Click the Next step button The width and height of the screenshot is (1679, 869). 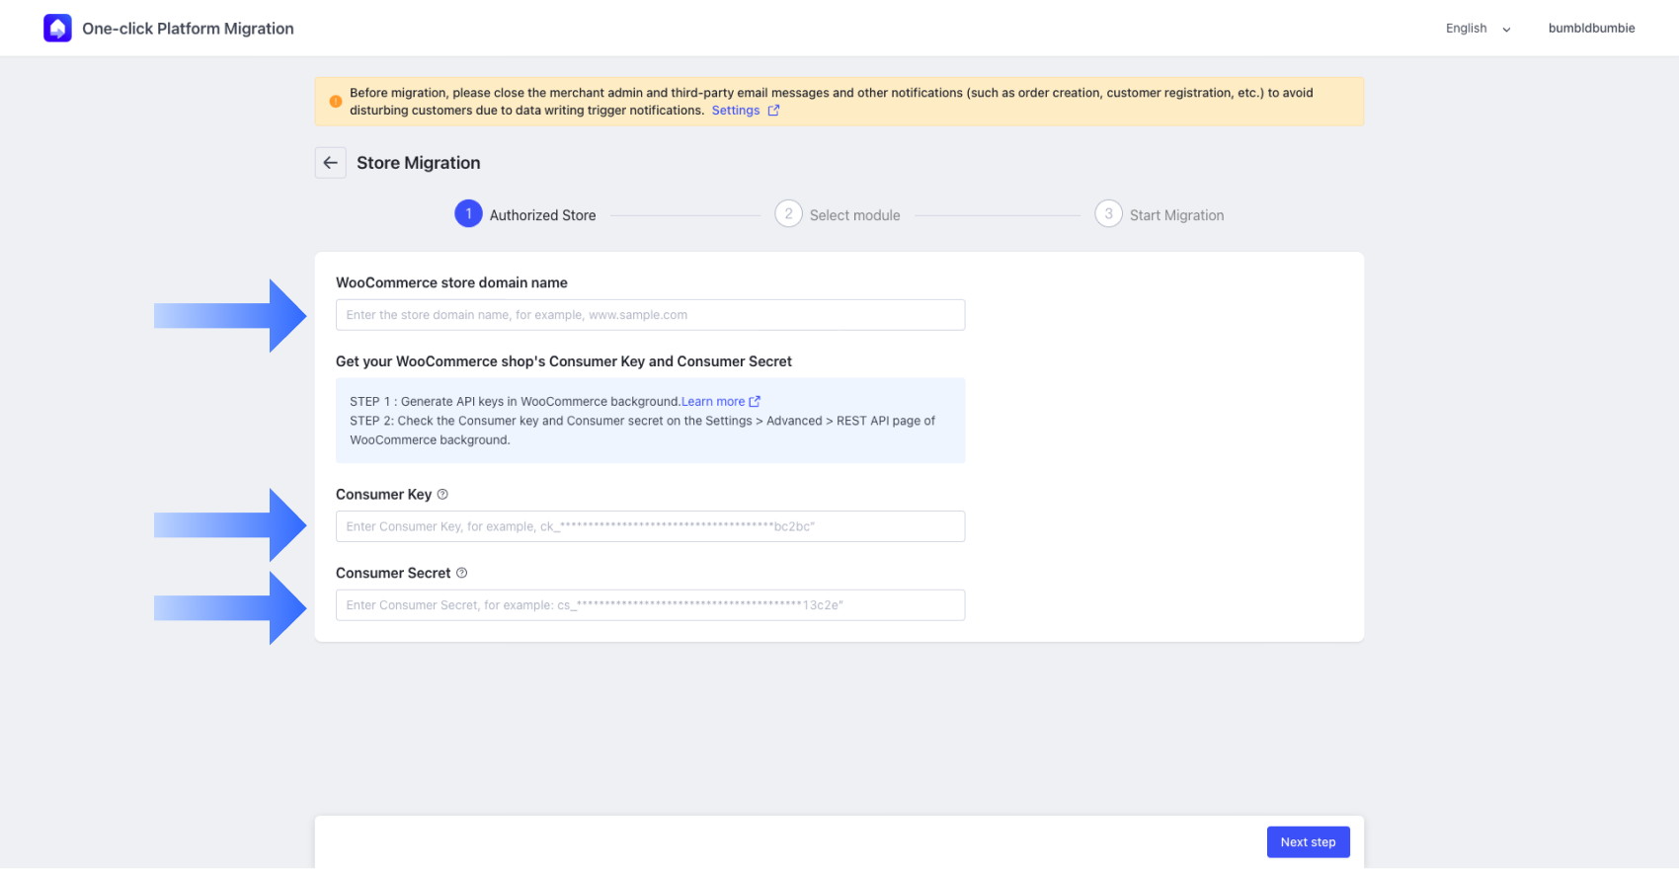coord(1308,842)
